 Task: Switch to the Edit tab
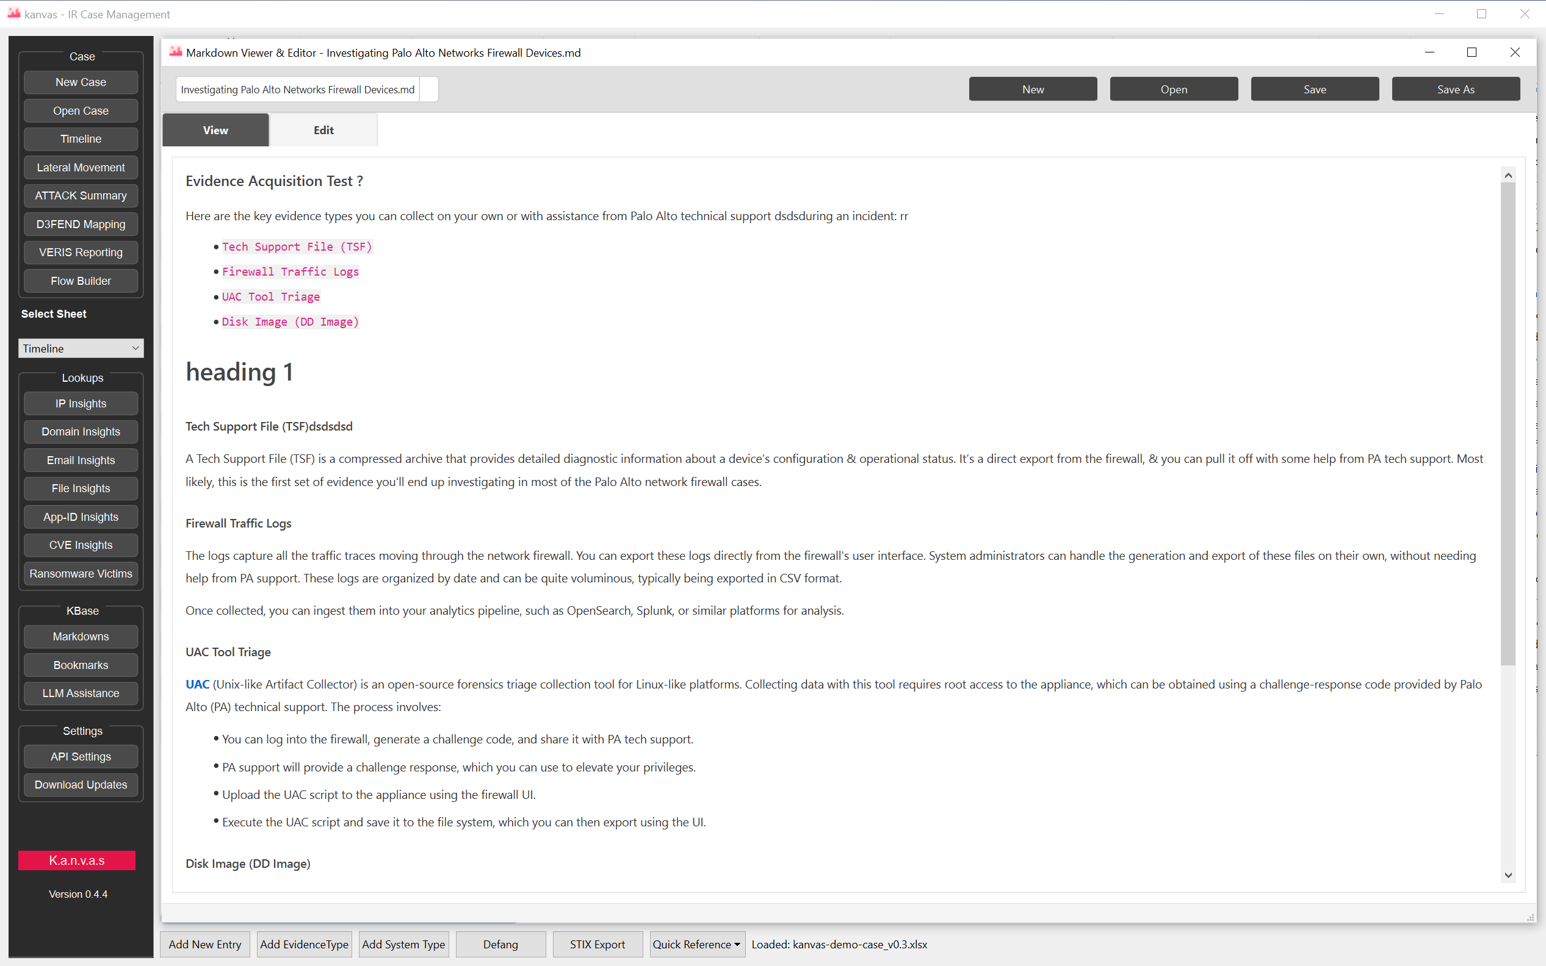point(323,130)
